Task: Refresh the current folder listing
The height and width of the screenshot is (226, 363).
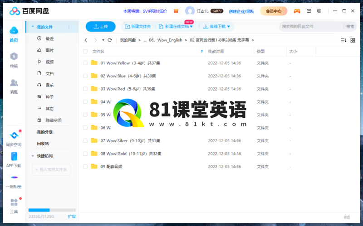Action: (x=110, y=40)
